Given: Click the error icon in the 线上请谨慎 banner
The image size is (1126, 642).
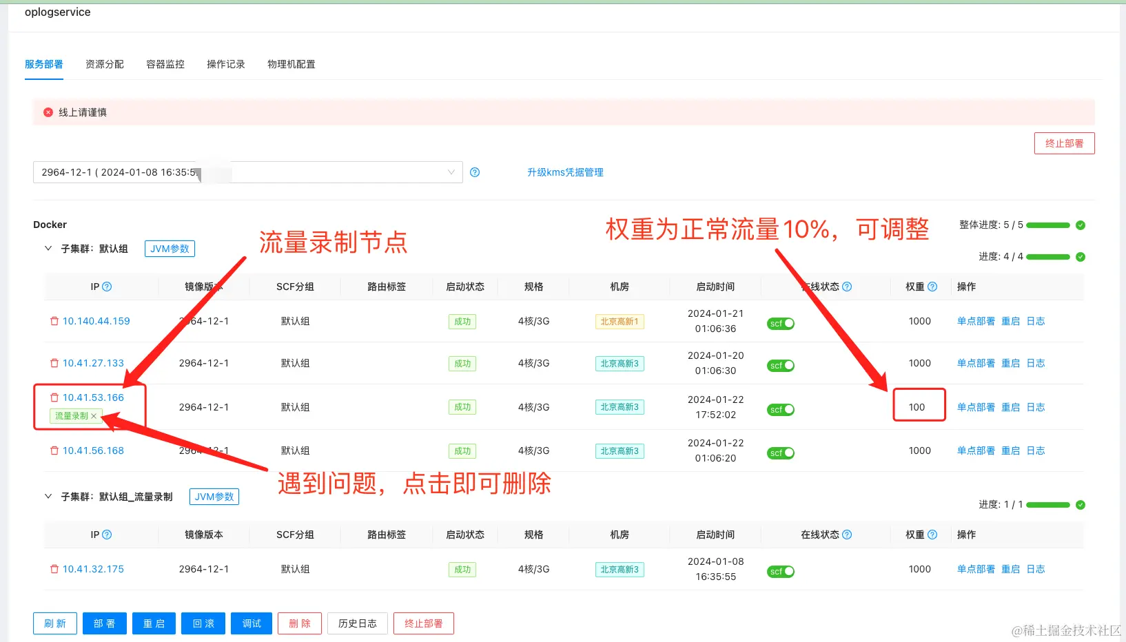Looking at the screenshot, I should [47, 112].
